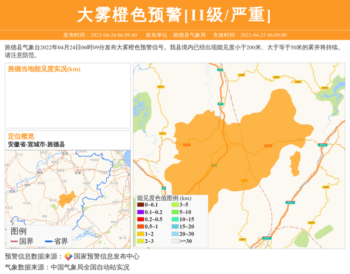
Task: Click 中国气象局全国自动站实况 source text
Action: point(90,268)
